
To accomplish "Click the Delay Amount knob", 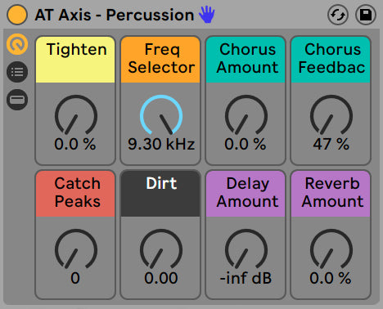I will [246, 249].
